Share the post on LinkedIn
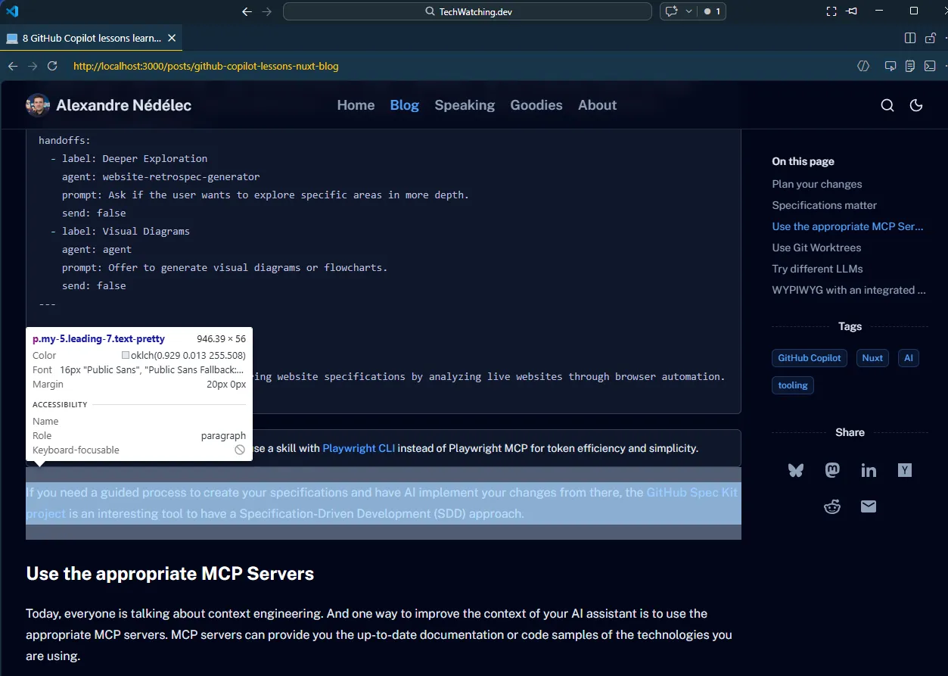 [868, 470]
